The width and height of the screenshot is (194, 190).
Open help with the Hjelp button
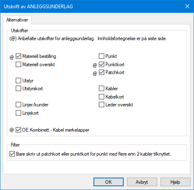[175, 182]
